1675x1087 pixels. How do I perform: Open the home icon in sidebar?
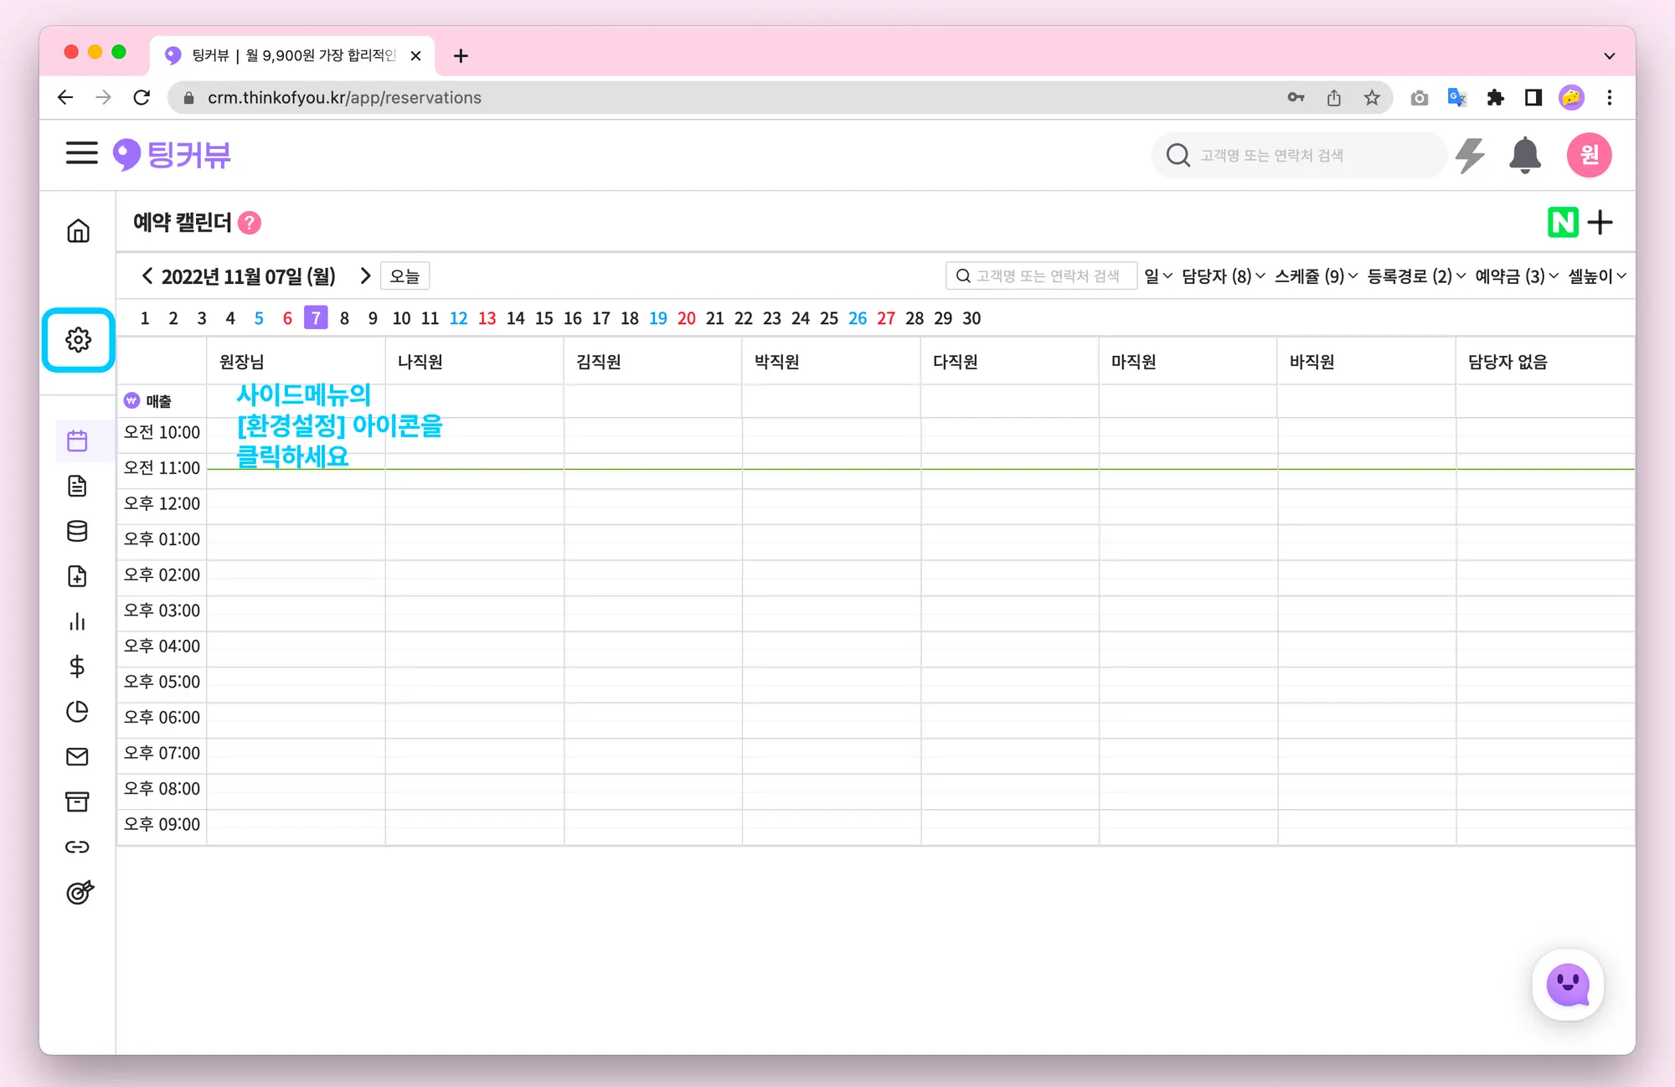click(78, 230)
